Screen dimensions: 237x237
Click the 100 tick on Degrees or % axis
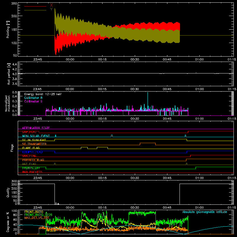click(14, 211)
